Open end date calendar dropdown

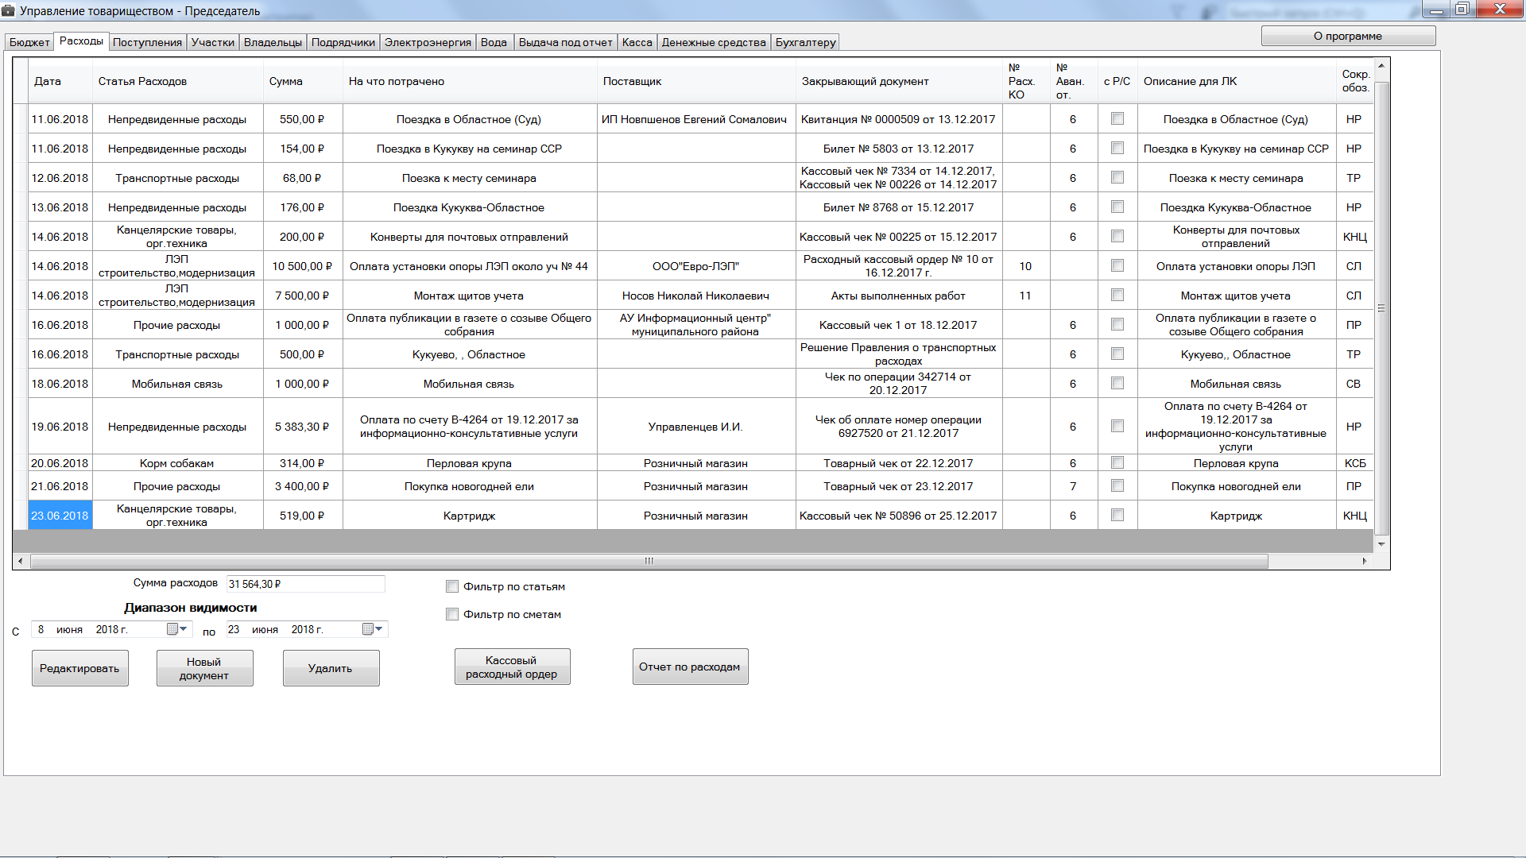373,629
